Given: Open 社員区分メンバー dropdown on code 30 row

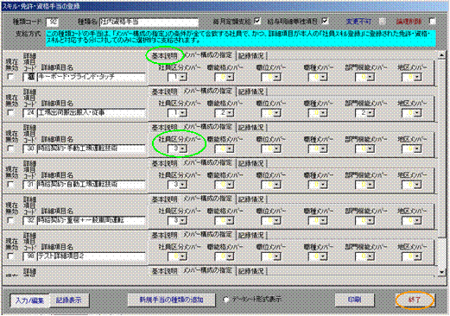Looking at the screenshot, I should click(x=183, y=149).
